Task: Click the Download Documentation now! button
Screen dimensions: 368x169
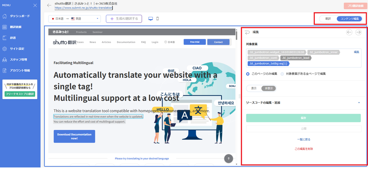Action: tap(74, 136)
